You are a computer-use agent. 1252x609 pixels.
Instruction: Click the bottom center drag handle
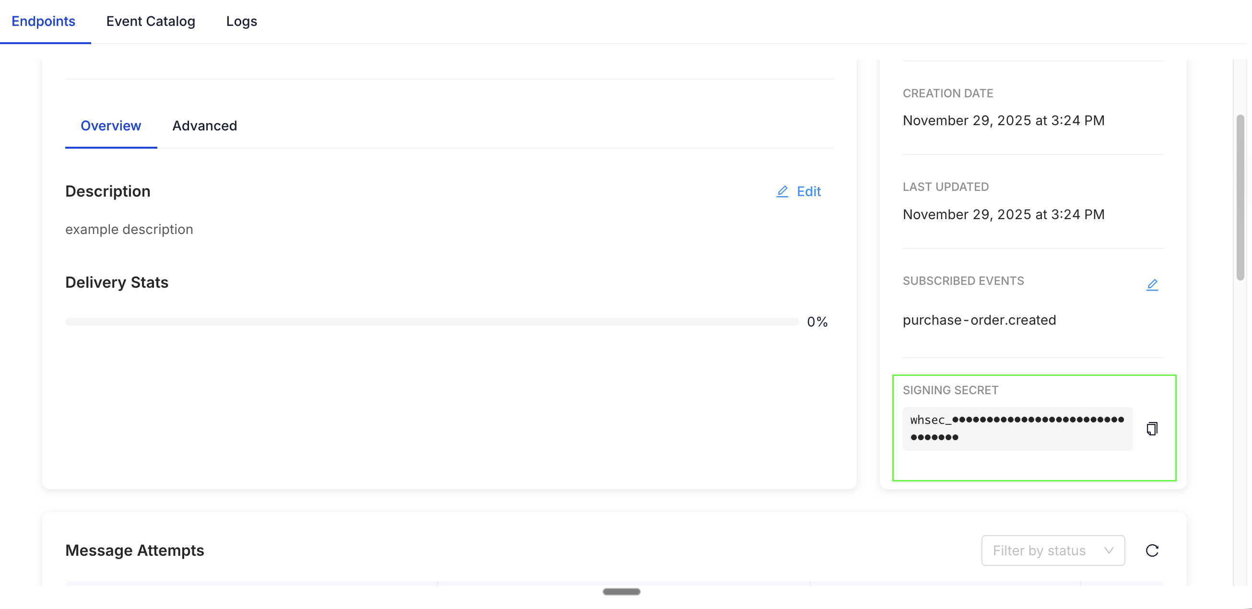point(621,592)
